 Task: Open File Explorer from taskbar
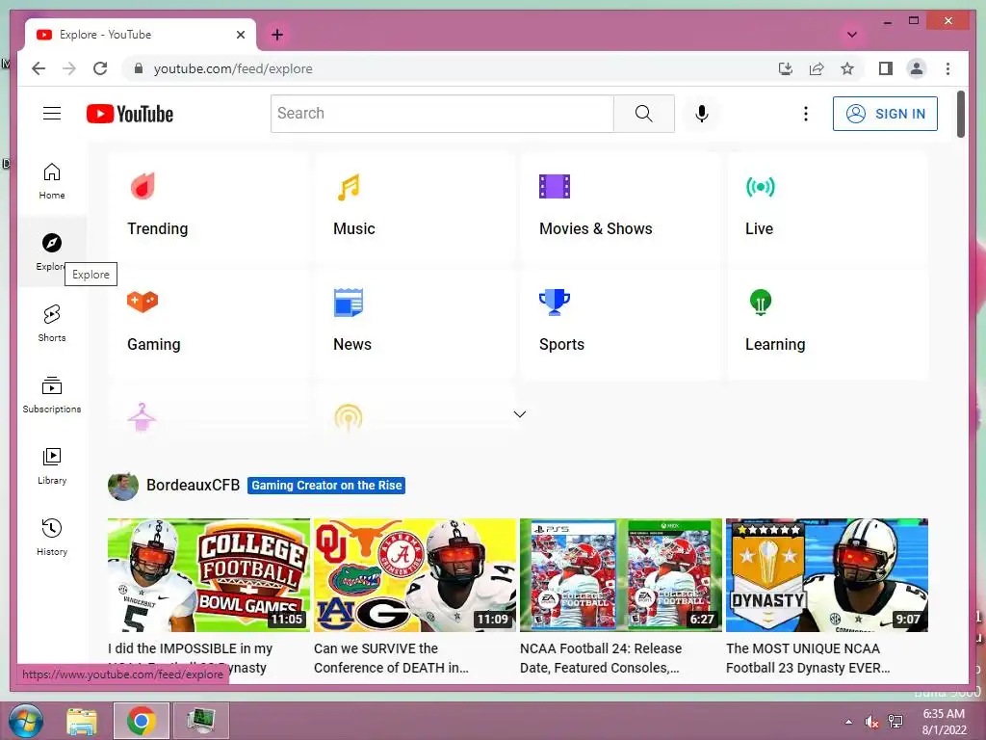(x=83, y=721)
